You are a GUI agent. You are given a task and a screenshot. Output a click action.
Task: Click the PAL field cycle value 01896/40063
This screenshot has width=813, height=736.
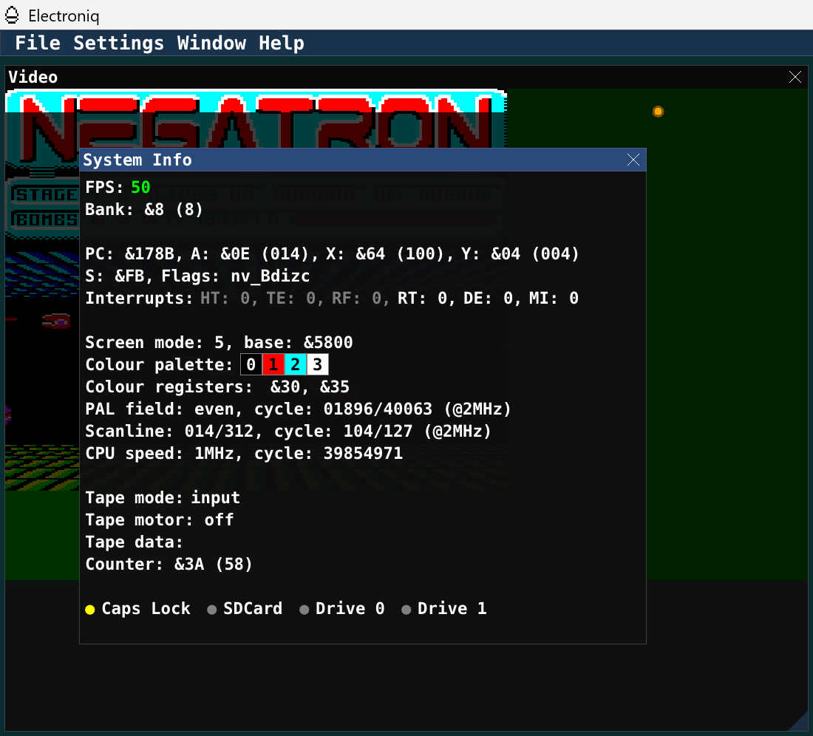(378, 409)
